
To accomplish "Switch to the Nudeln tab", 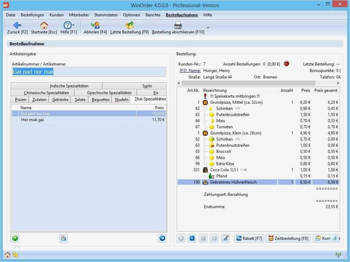I will (x=121, y=99).
